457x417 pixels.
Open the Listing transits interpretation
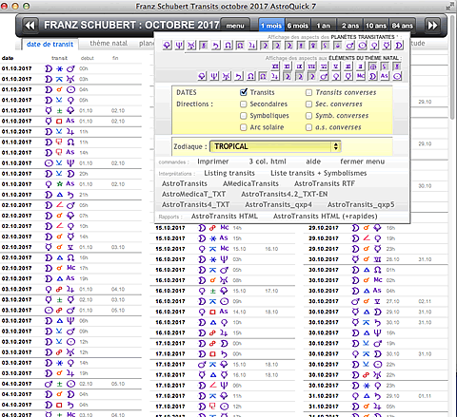[x=229, y=173]
